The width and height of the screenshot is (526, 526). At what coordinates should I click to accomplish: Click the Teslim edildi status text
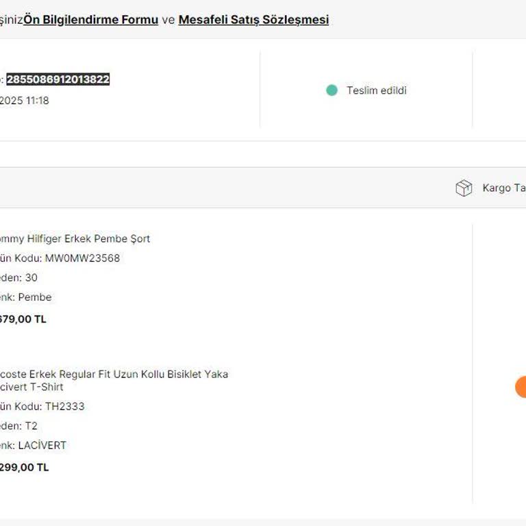point(376,90)
